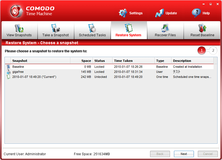
Task: Click the Free Space: 251634MB status text
Action: click(x=92, y=154)
